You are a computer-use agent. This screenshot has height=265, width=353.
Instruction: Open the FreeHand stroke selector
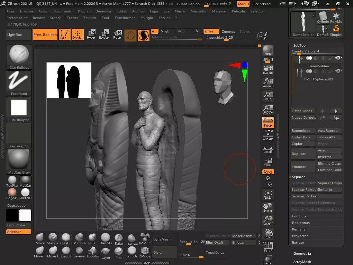[19, 83]
